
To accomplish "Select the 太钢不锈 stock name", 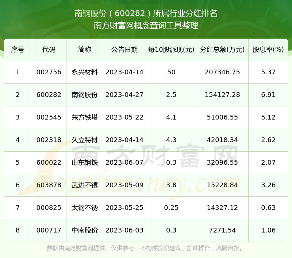I will click(85, 208).
